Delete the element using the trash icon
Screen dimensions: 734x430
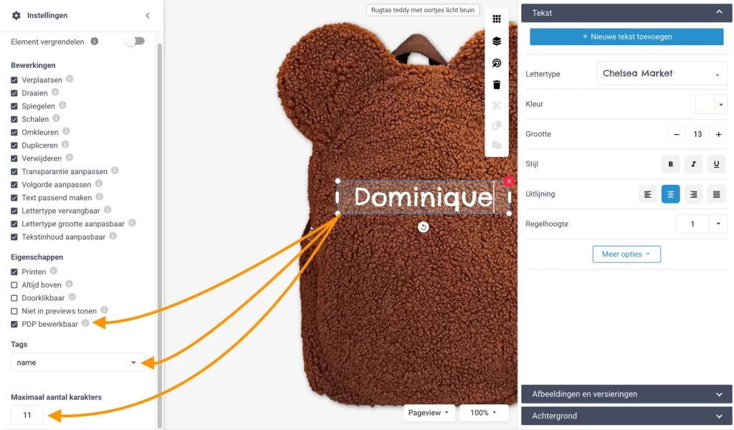[x=497, y=85]
